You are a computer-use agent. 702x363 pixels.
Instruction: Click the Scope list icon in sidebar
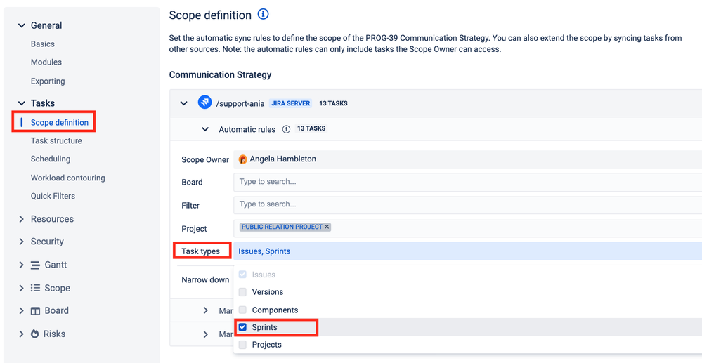(35, 288)
